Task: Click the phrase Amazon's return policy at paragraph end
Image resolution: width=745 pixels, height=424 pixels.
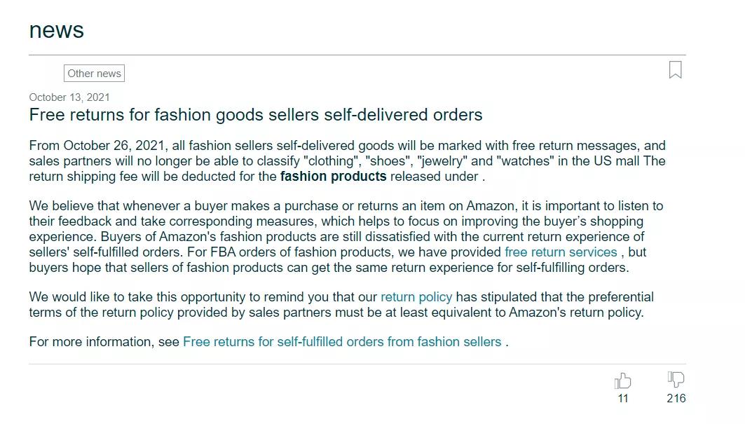Action: tap(576, 313)
